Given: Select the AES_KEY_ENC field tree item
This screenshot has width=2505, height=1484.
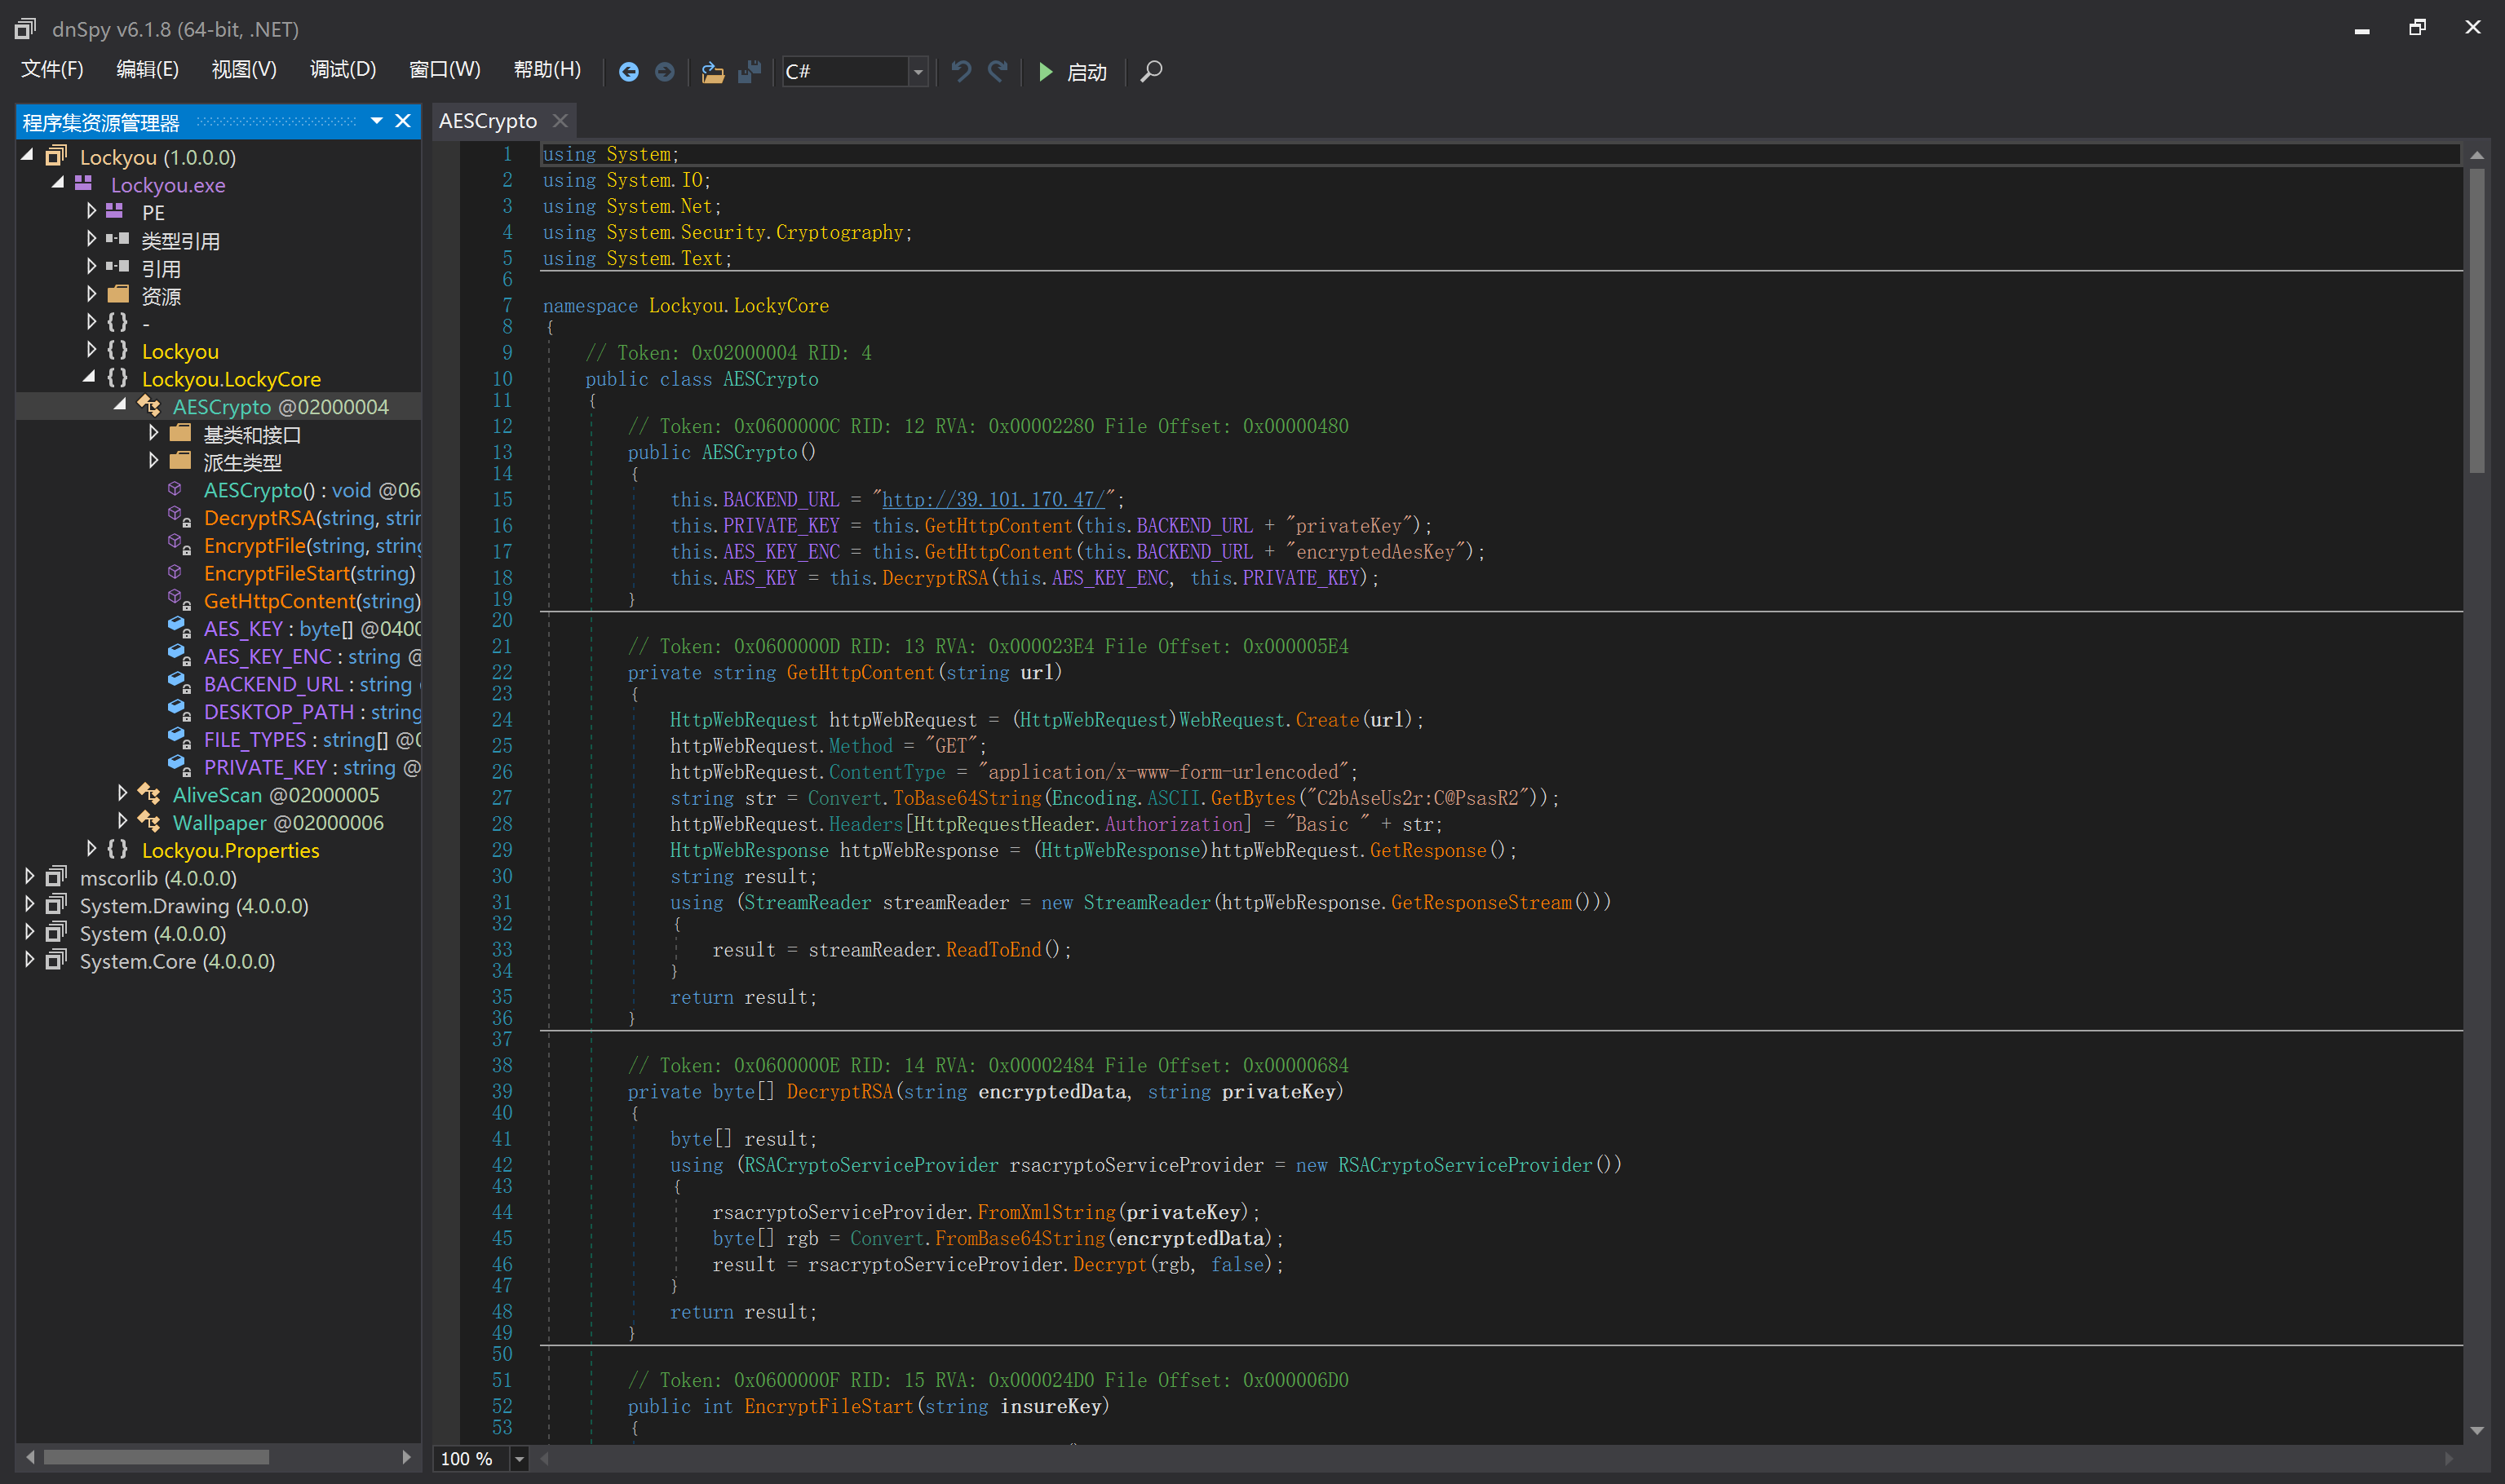Looking at the screenshot, I should (311, 657).
